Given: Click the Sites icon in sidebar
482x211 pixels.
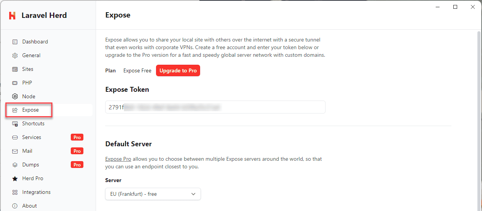Looking at the screenshot, I should coord(15,69).
